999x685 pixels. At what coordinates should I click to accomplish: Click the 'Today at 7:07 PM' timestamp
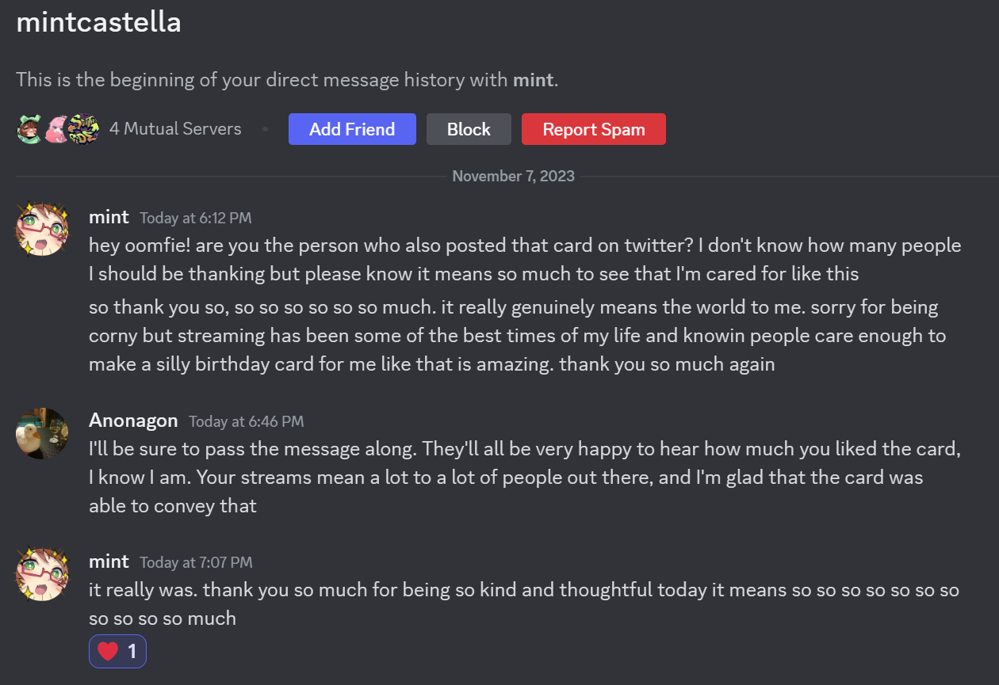click(x=196, y=562)
